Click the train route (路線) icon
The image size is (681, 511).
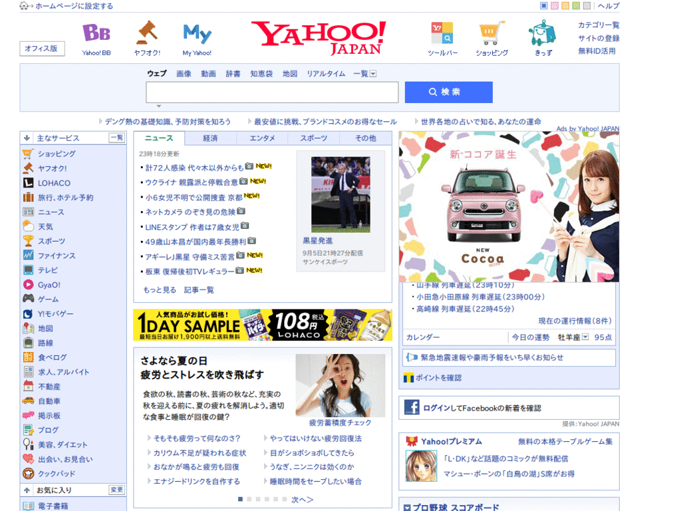click(x=28, y=343)
